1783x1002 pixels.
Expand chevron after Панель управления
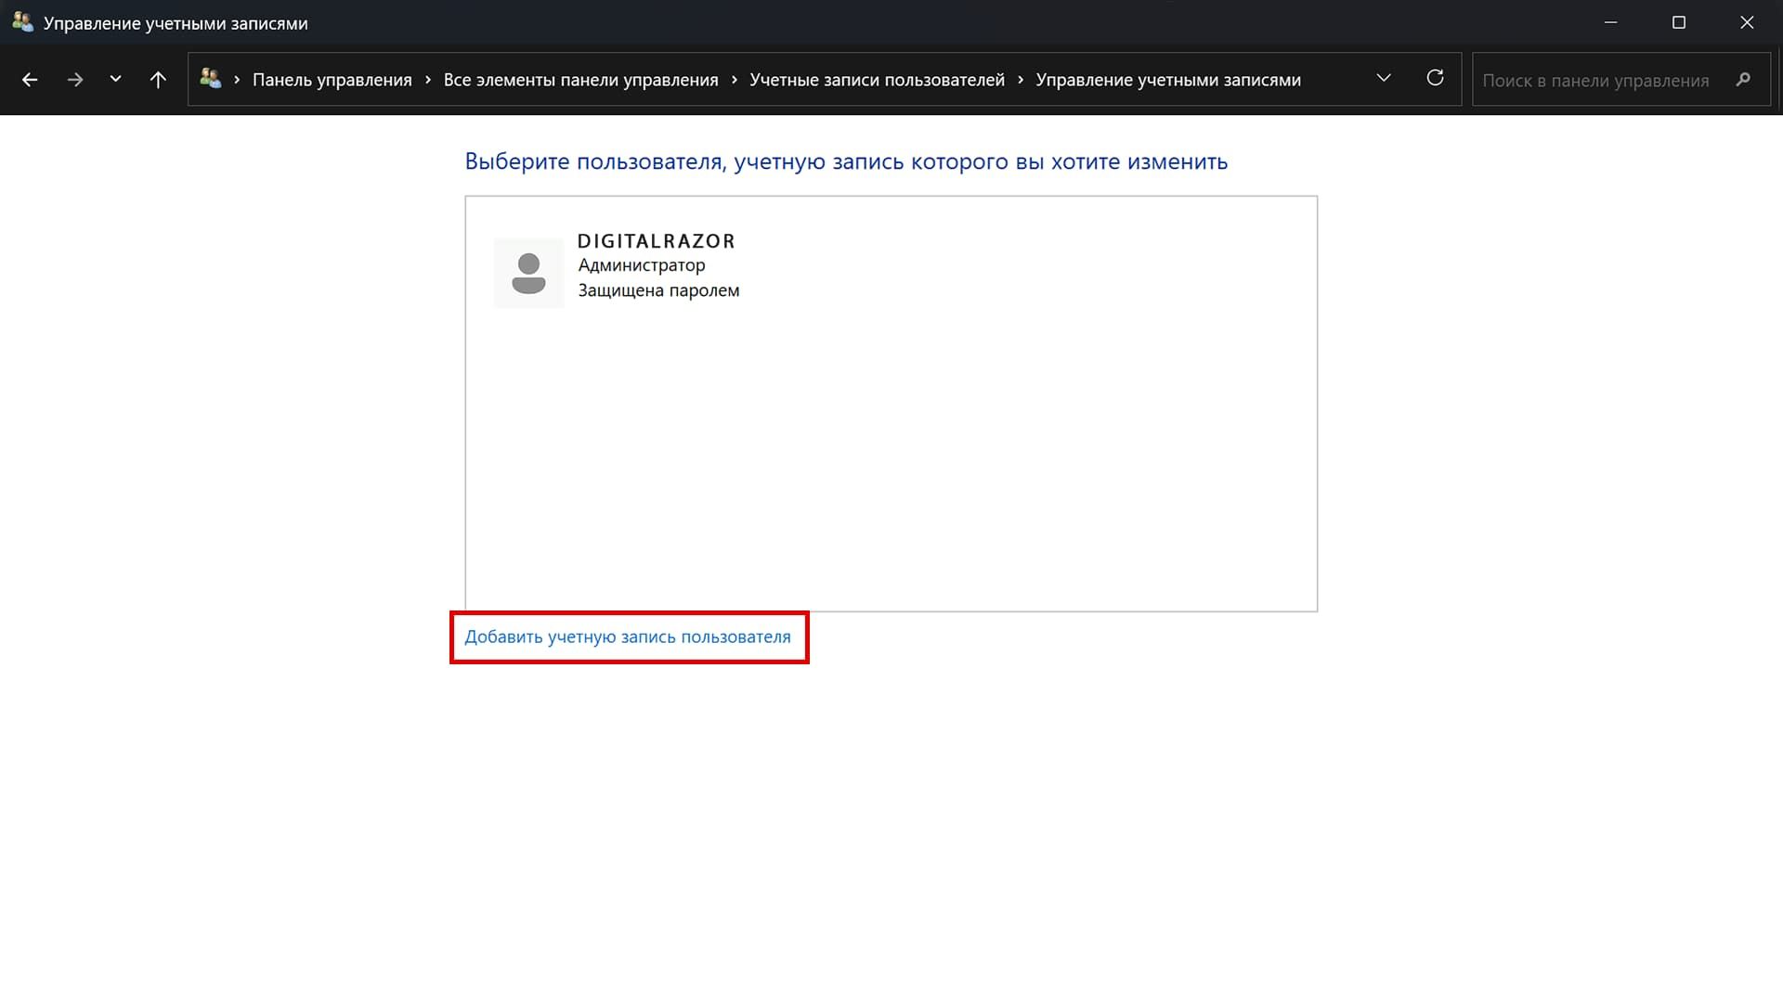(x=428, y=80)
